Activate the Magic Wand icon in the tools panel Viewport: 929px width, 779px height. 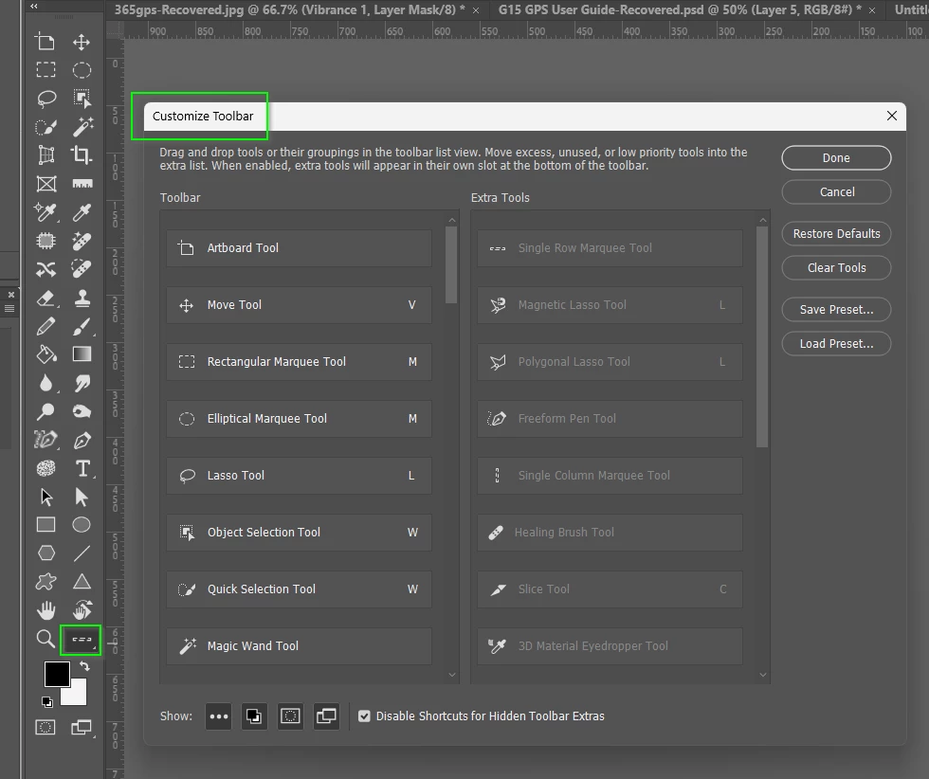[x=82, y=126]
